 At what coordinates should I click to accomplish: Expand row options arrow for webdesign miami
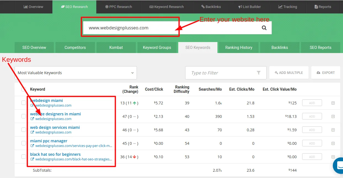click(x=333, y=103)
